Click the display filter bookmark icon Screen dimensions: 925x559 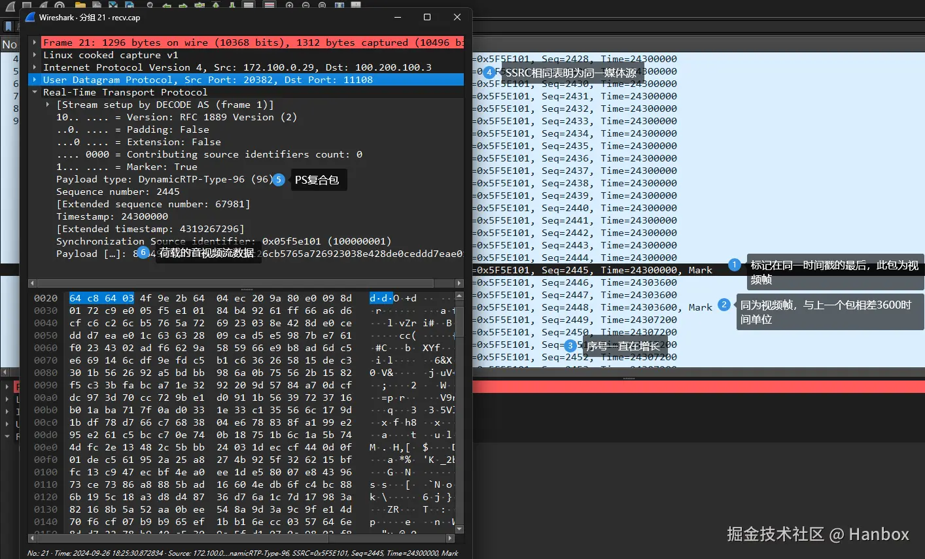[x=8, y=26]
